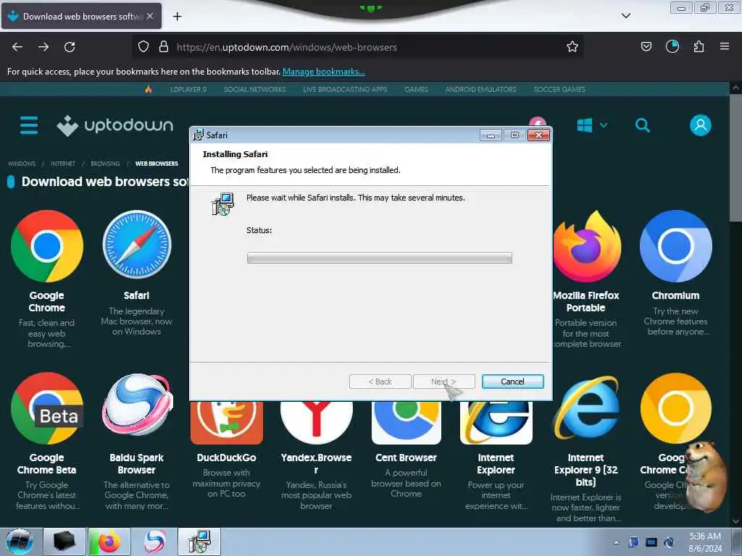Viewport: 742px width, 556px height.
Task: Click the address bar URL field
Action: click(x=359, y=47)
